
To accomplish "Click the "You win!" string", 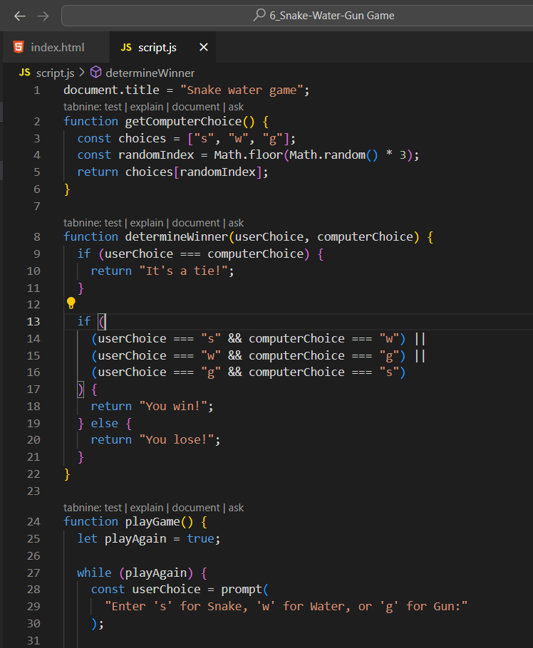I will click(x=173, y=406).
